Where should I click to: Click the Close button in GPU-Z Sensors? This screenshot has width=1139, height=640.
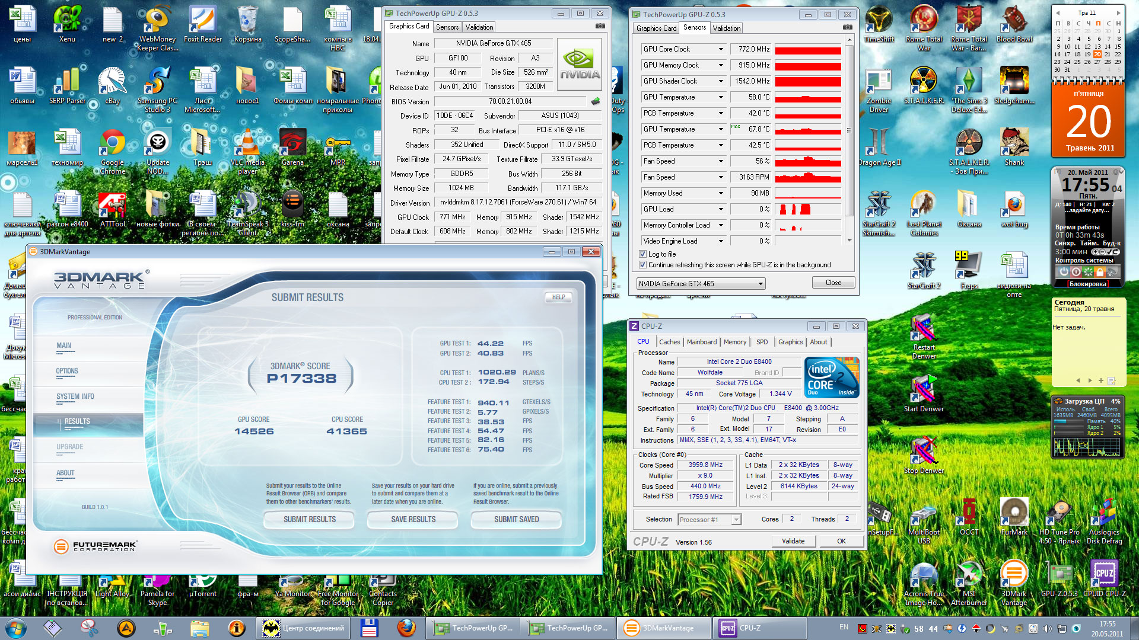833,283
